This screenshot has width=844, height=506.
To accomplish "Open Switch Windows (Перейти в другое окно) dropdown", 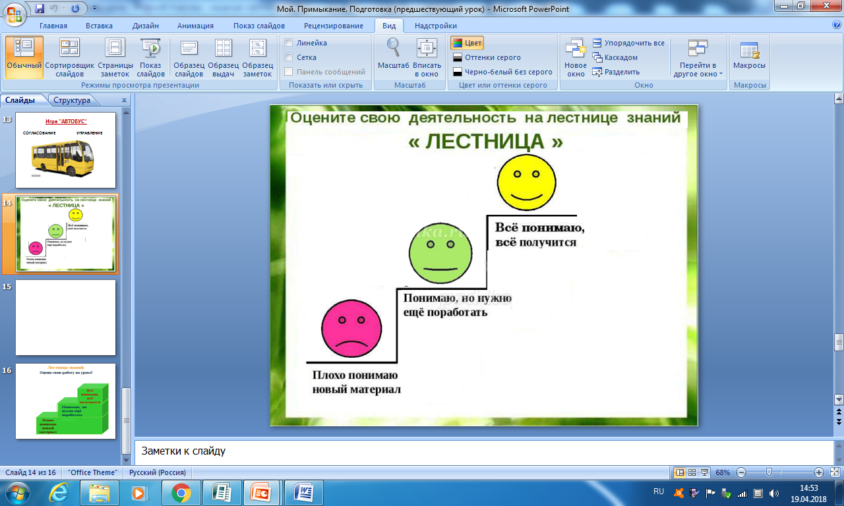I will click(x=698, y=57).
